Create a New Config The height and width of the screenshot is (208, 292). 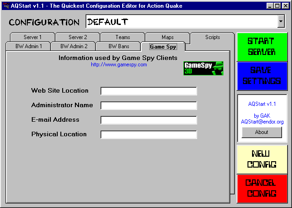pos(262,159)
